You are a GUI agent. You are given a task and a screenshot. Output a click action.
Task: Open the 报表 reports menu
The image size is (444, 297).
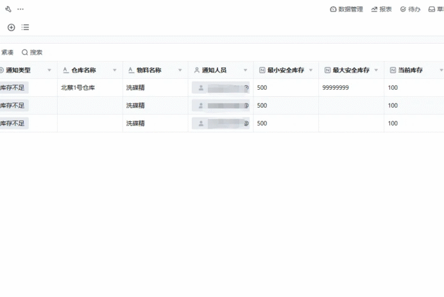tap(381, 10)
